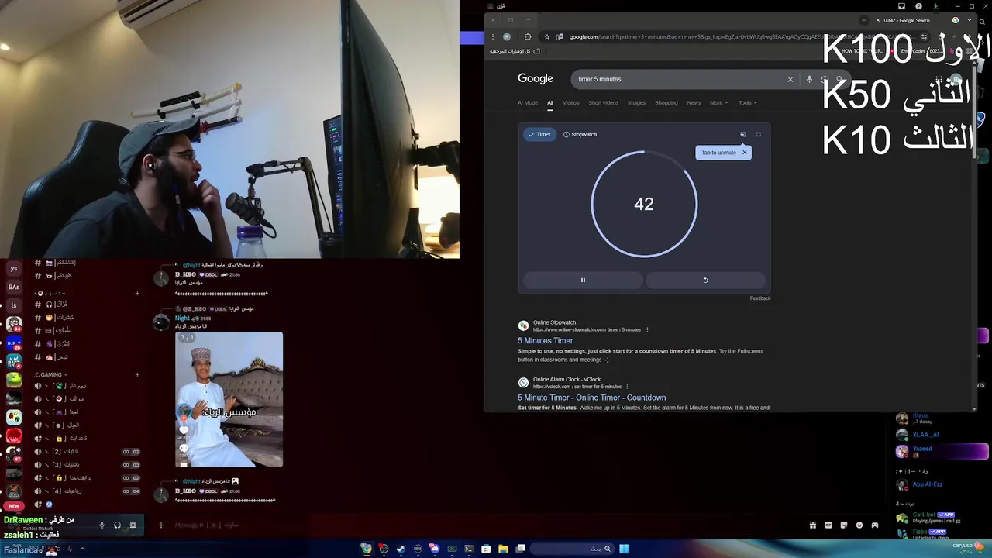Screen dimensions: 992x558
Task: Open 5 Minute Timer - Online Timer - Countdown link
Action: [x=592, y=398]
